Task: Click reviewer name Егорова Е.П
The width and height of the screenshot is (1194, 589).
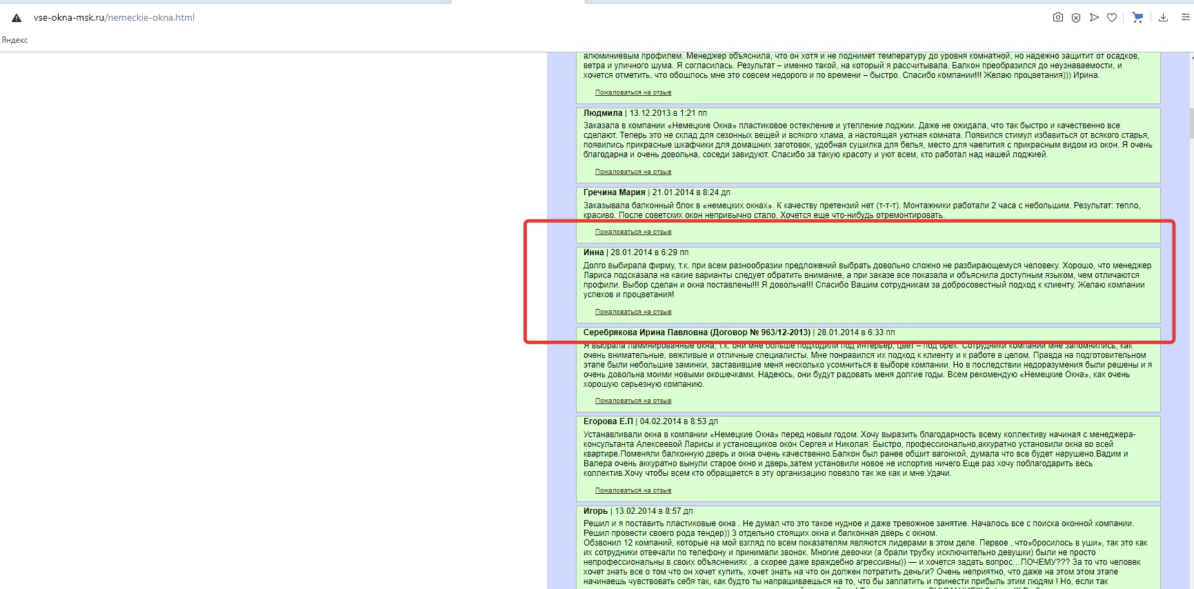Action: pyautogui.click(x=608, y=421)
